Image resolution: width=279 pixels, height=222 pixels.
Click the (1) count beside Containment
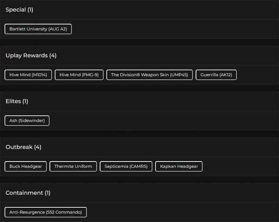47,192
